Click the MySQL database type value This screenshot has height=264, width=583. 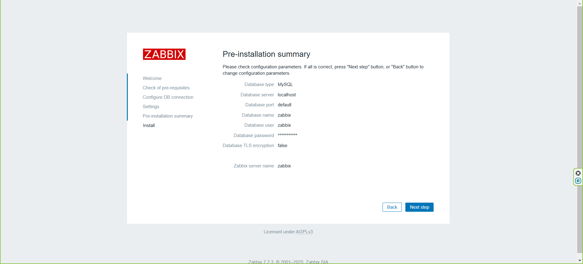pos(285,84)
